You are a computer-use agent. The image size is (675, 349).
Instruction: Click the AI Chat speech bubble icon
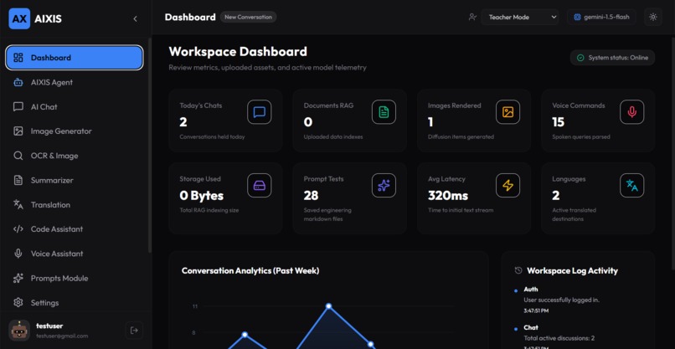coord(18,107)
